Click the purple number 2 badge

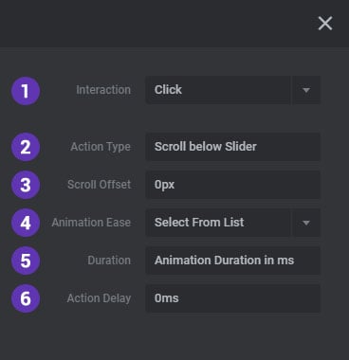click(x=26, y=147)
